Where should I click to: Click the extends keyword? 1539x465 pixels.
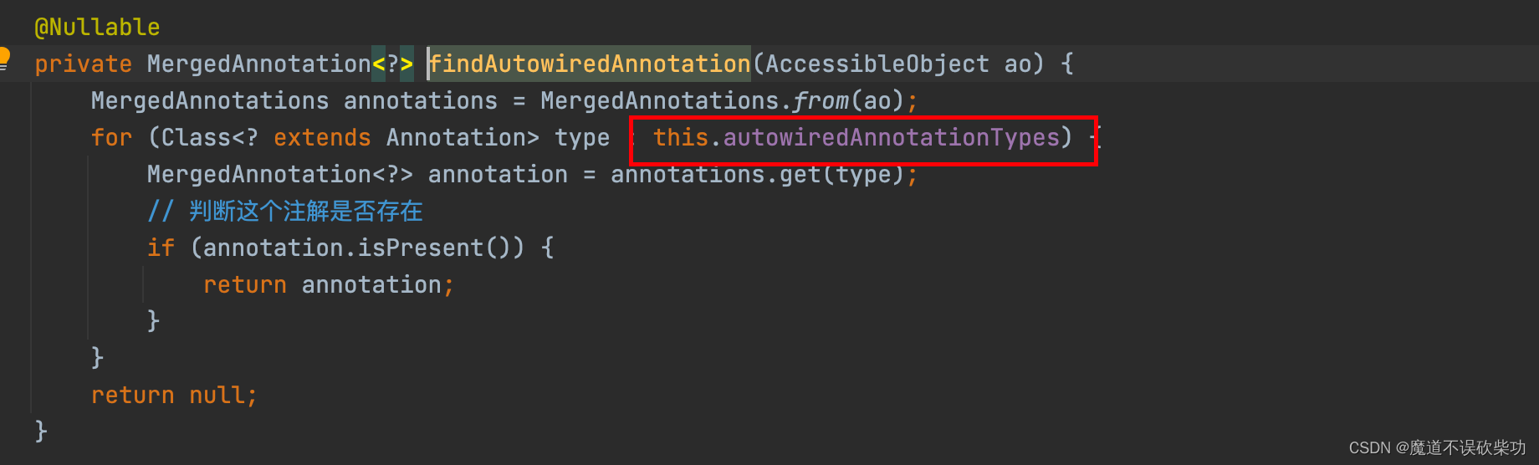322,138
